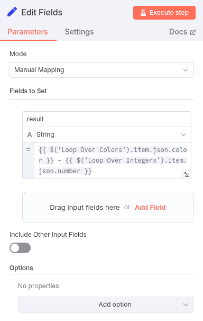Switch to the Parameters tab

[x=27, y=32]
